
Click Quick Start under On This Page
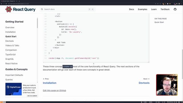(159, 22)
